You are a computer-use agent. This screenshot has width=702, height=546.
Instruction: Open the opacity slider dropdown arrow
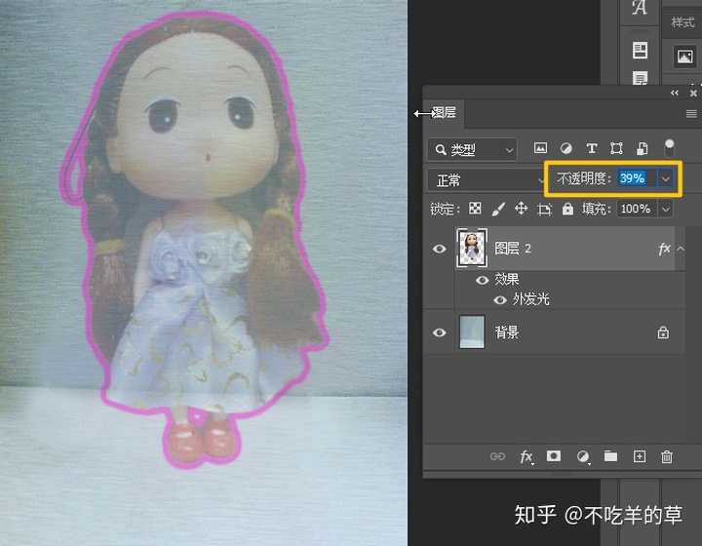666,179
